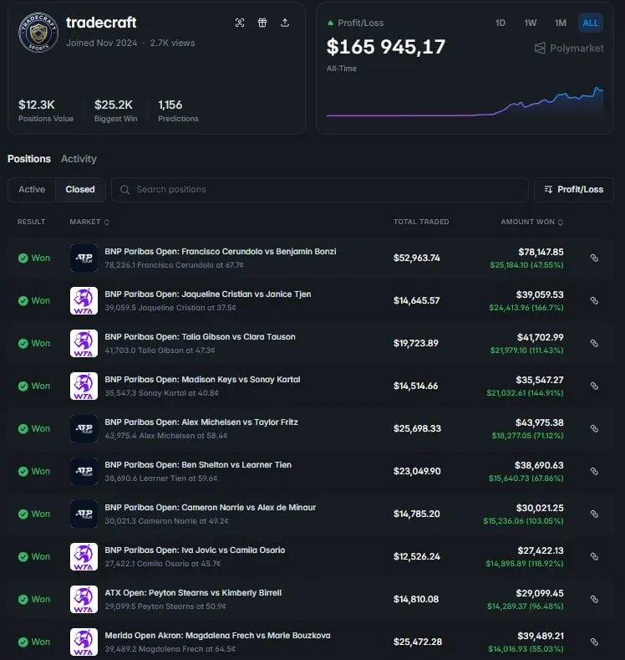Open link icon for Shelton vs Tien
The width and height of the screenshot is (625, 660).
594,472
